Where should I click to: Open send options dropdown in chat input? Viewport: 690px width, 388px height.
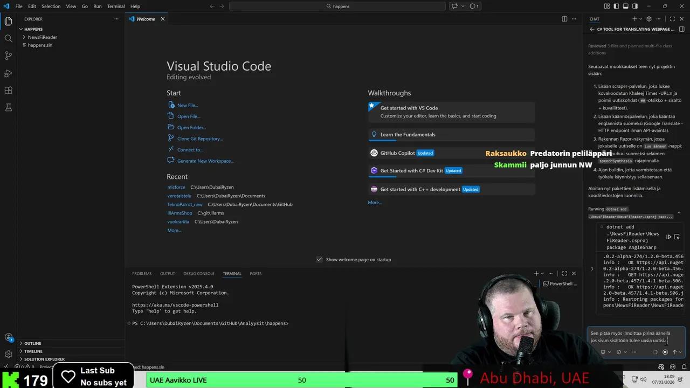tap(680, 352)
